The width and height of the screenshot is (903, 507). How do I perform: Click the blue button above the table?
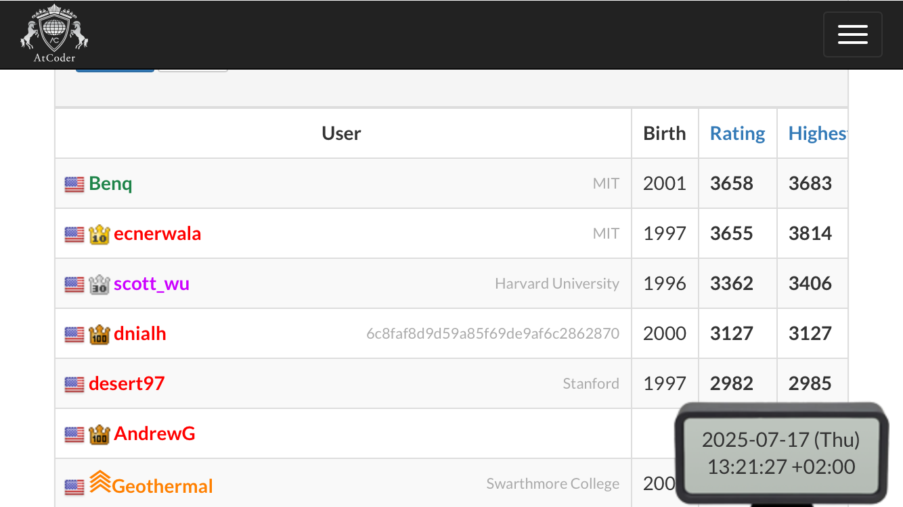click(115, 68)
